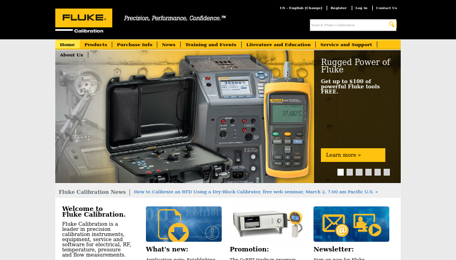Screen dimensions: 456x260
Task: Click Welcome to Fluke Calibration heading
Action: pyautogui.click(x=93, y=212)
